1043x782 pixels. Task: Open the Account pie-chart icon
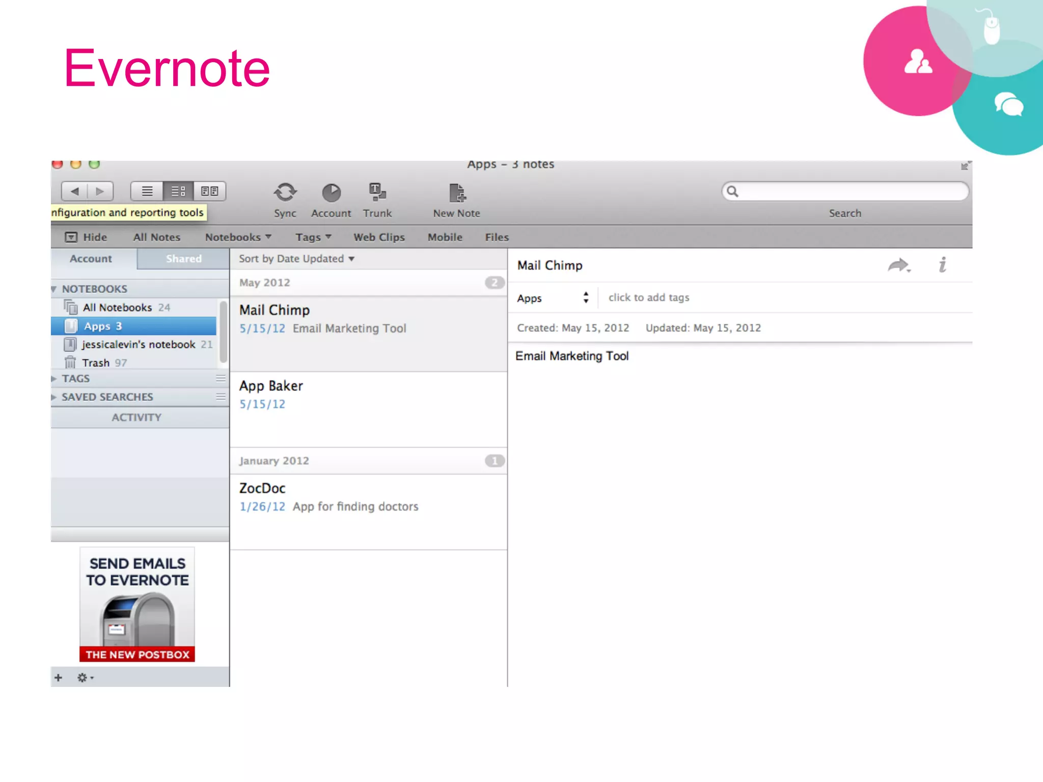coord(331,192)
